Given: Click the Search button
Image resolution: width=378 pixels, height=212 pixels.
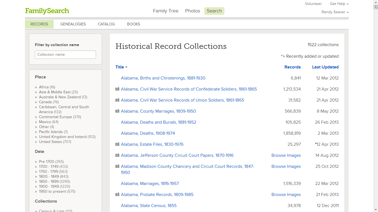Looking at the screenshot, I should click(214, 11).
